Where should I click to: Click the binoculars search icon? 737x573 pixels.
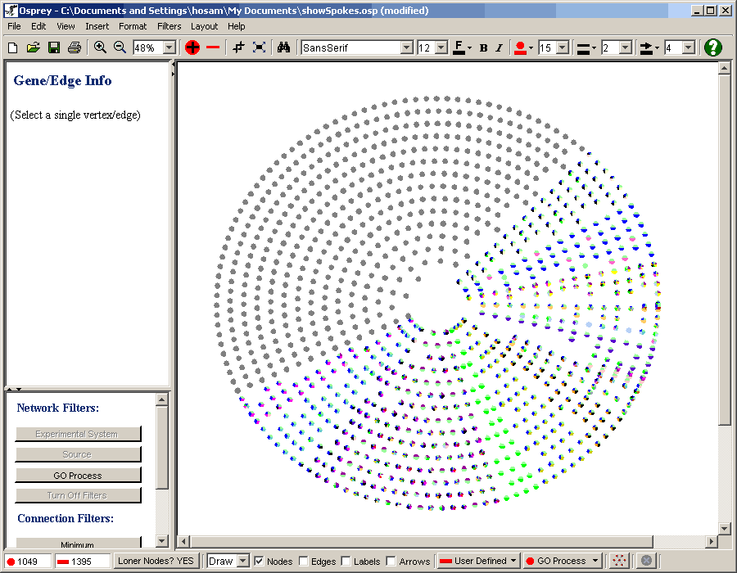tap(283, 47)
